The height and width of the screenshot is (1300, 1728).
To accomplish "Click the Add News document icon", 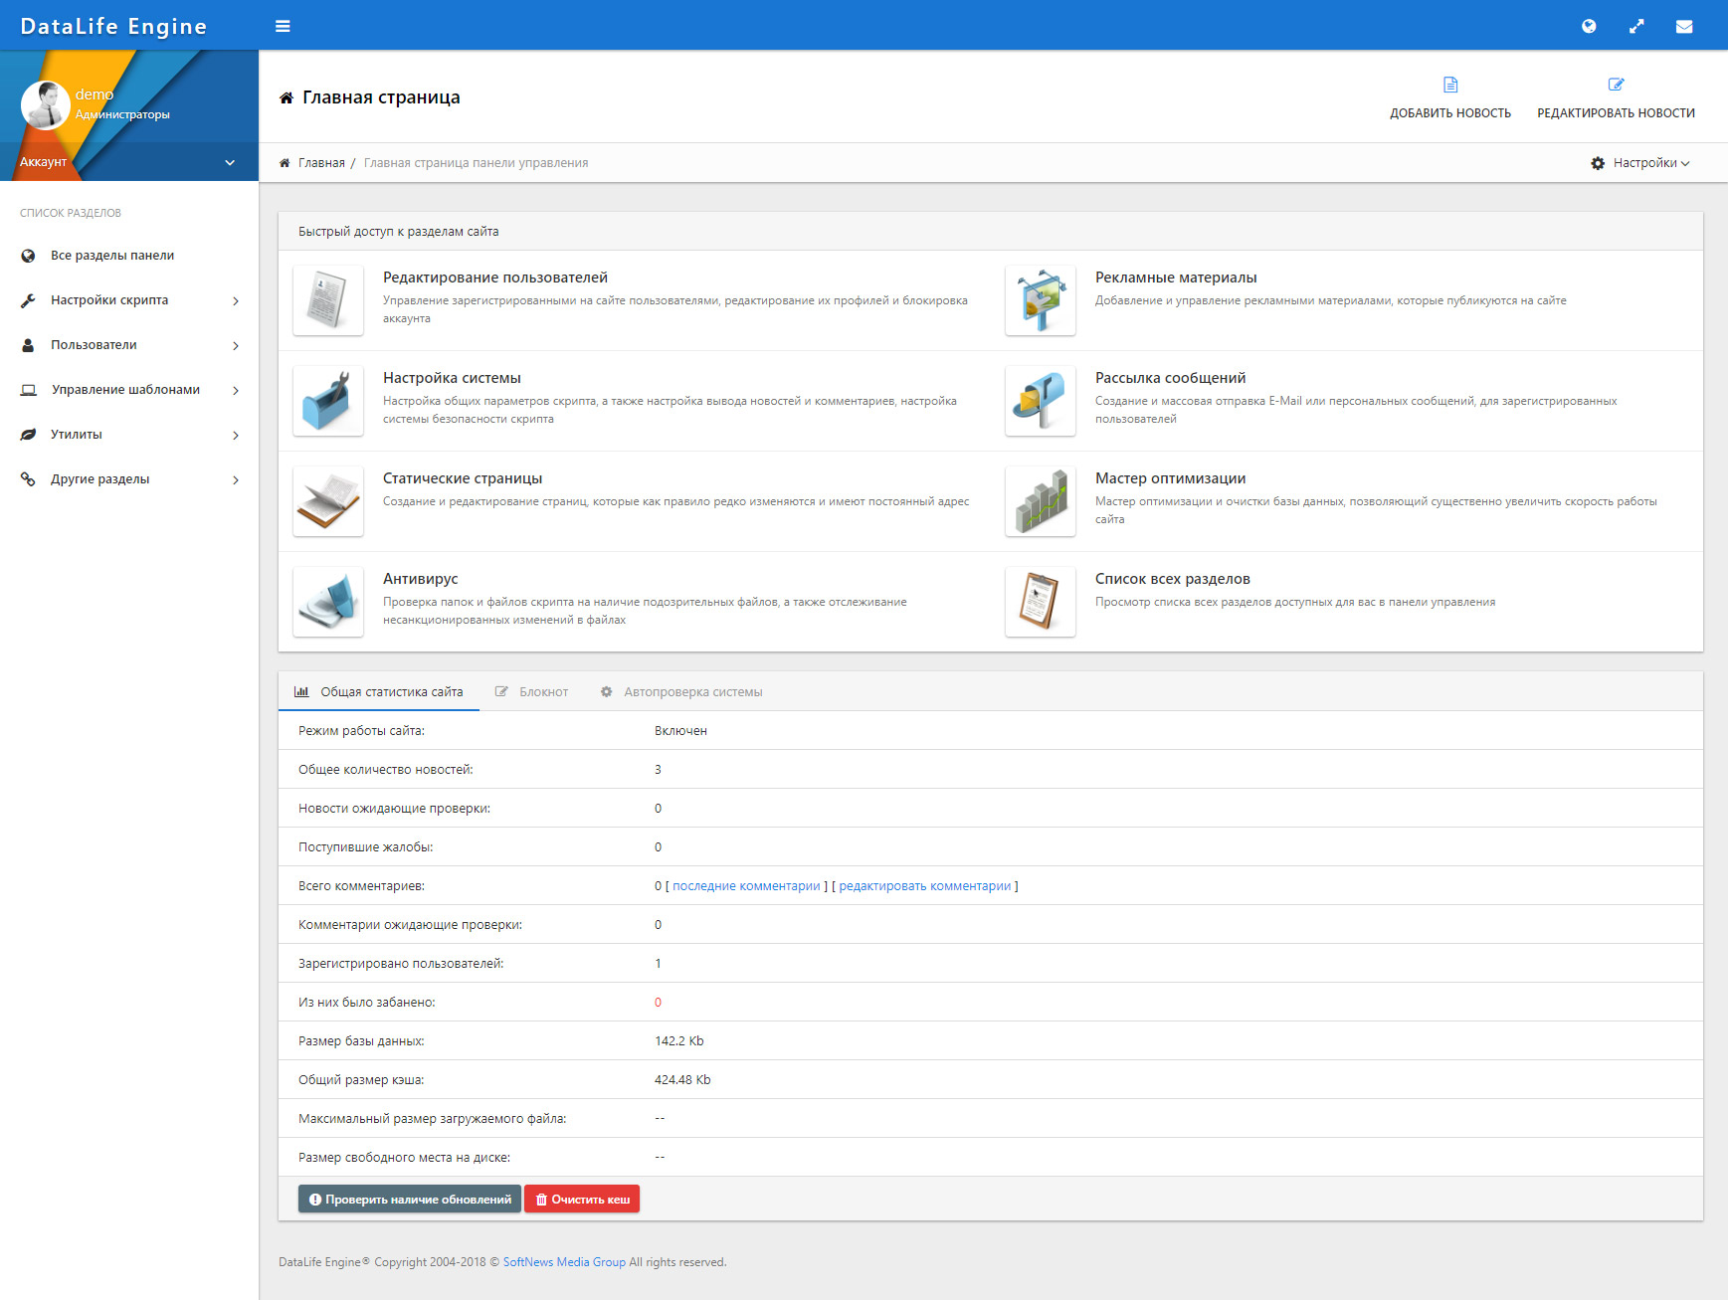I will click(x=1450, y=86).
